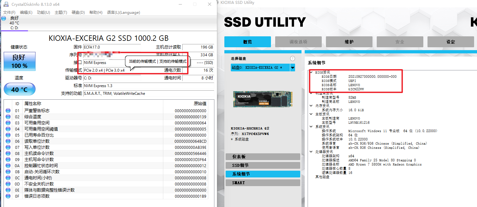Click status orb for attribute 02 综合温度
Viewport: 477px width, 207px height.
(8, 117)
